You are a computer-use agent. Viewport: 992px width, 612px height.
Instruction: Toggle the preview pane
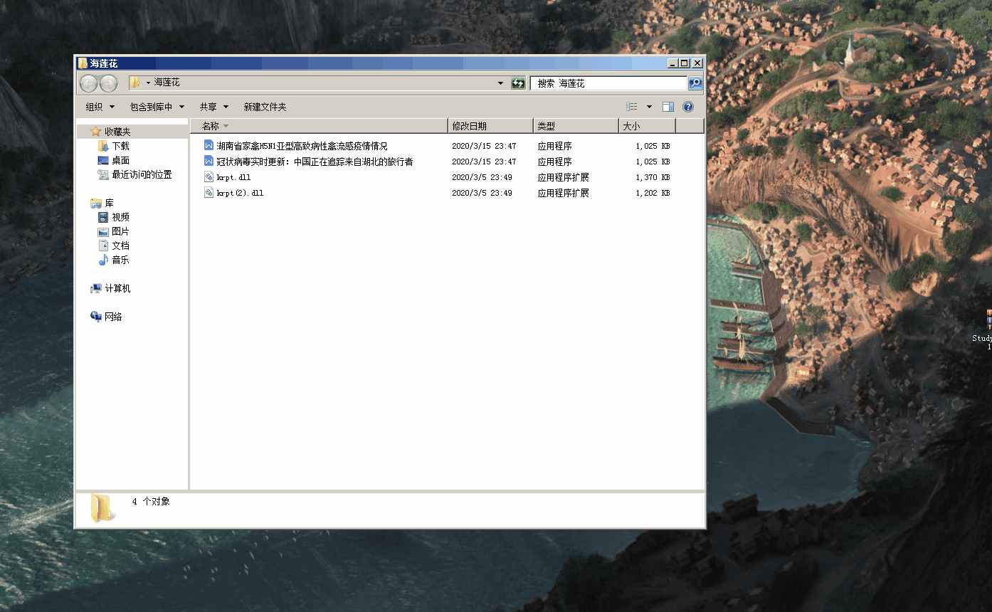coord(668,107)
